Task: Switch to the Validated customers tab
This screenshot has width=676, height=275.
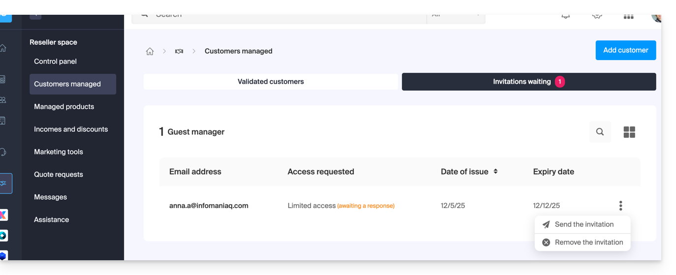Action: point(271,82)
